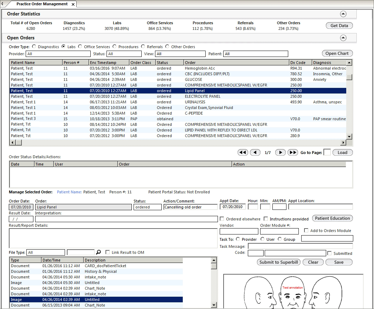Check the Ordered elsewhere checkbox
The height and width of the screenshot is (309, 374).
(221, 218)
